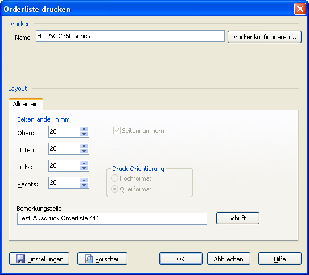Increase the Rechts margin with up arrow

[84, 180]
